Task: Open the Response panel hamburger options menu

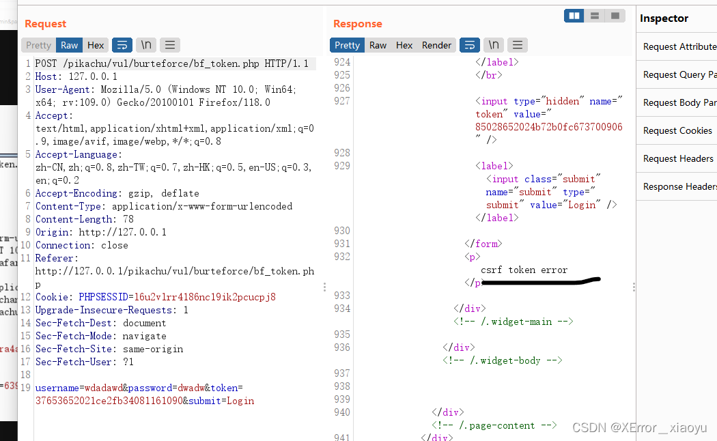Action: coord(518,45)
